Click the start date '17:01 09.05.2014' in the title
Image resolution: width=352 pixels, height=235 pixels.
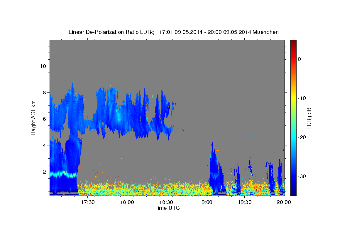point(181,32)
